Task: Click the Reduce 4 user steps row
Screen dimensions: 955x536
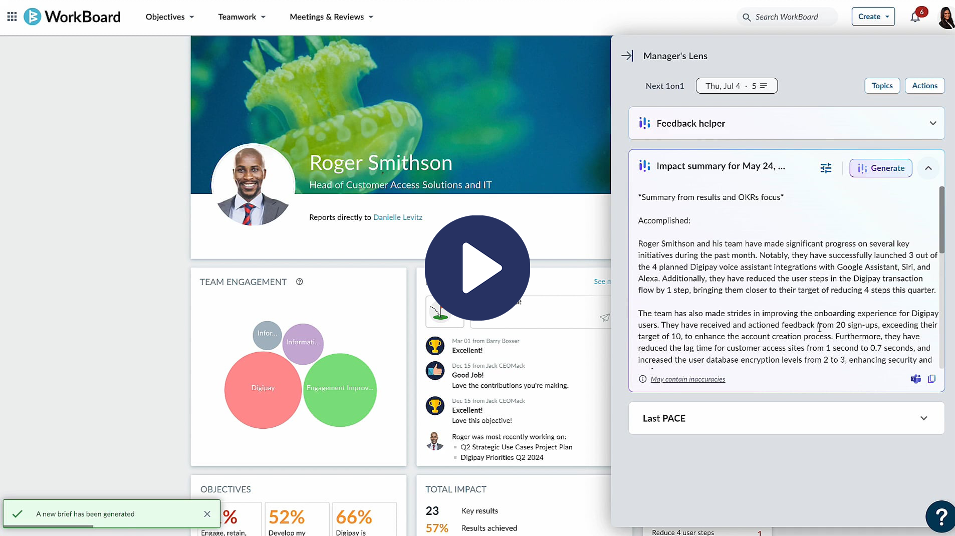Action: pos(707,532)
